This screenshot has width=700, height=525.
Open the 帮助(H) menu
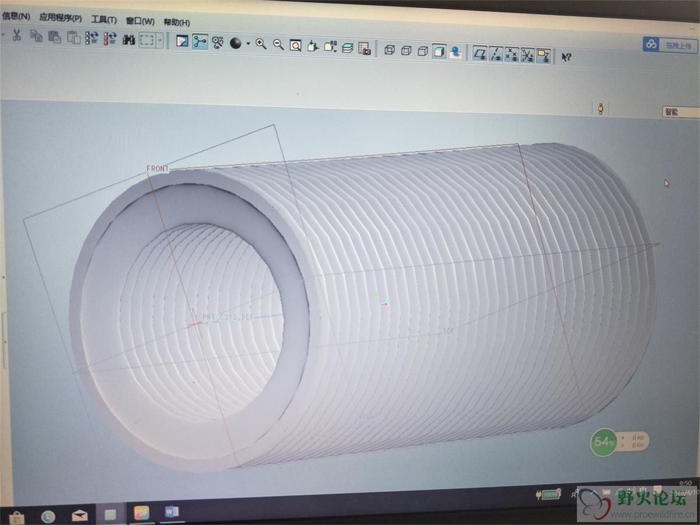pos(176,22)
